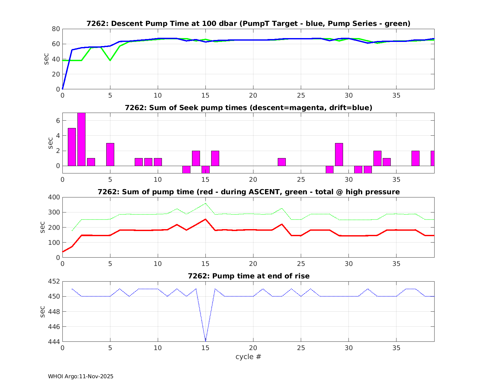The height and width of the screenshot is (384, 480).
Task: Click the blue line start at zero in top plot
Action: [63, 89]
